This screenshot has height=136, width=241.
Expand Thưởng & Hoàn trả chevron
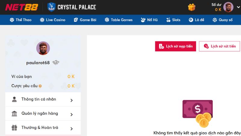(x=71, y=129)
